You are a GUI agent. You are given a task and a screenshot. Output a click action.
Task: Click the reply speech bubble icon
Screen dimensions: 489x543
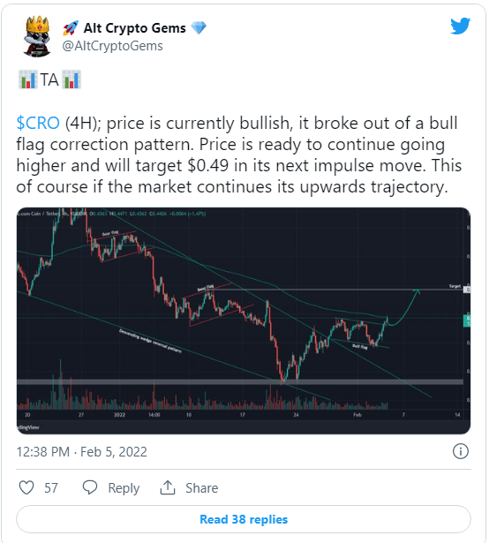click(90, 487)
